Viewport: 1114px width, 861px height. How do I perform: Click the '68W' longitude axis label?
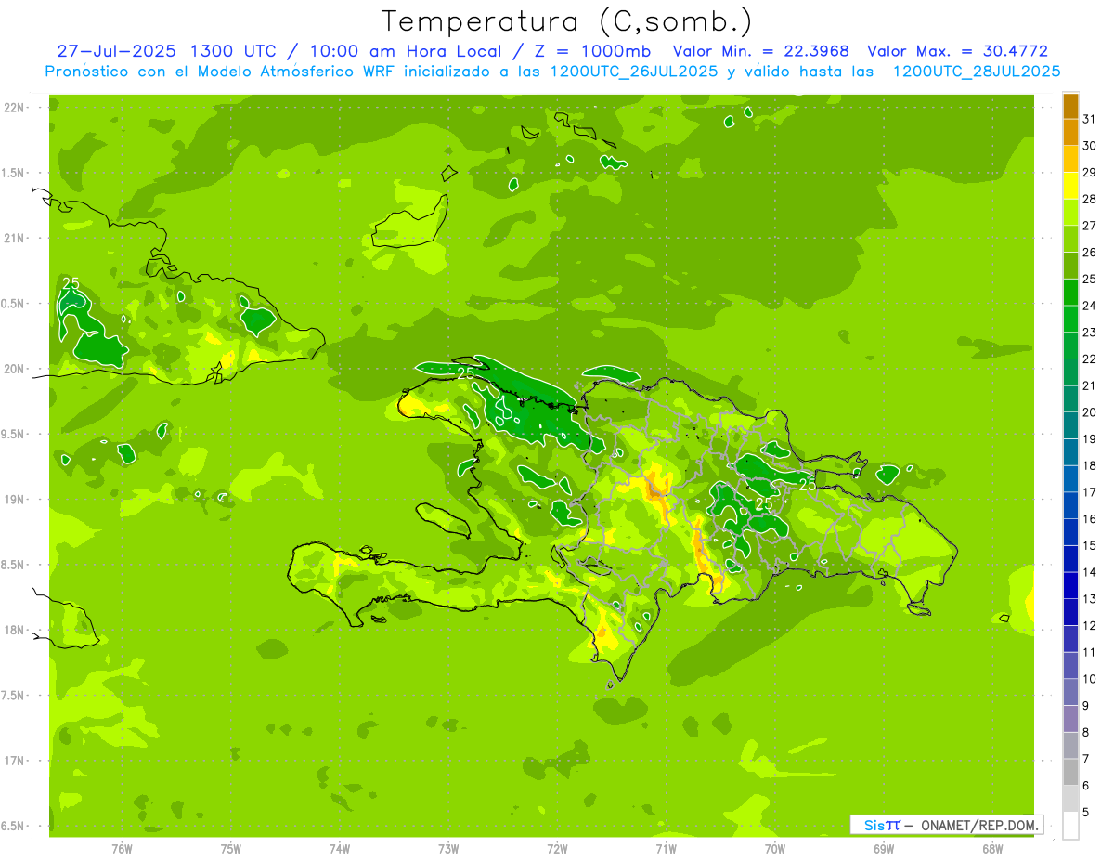pos(992,849)
